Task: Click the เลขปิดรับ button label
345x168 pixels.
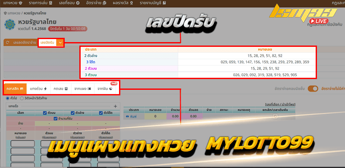Action: coord(47,43)
